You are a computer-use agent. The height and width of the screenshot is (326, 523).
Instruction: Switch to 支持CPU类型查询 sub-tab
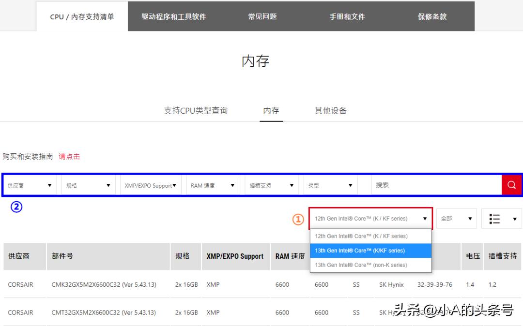(196, 110)
